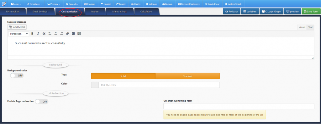Switch editor to Text mode

[310, 27]
